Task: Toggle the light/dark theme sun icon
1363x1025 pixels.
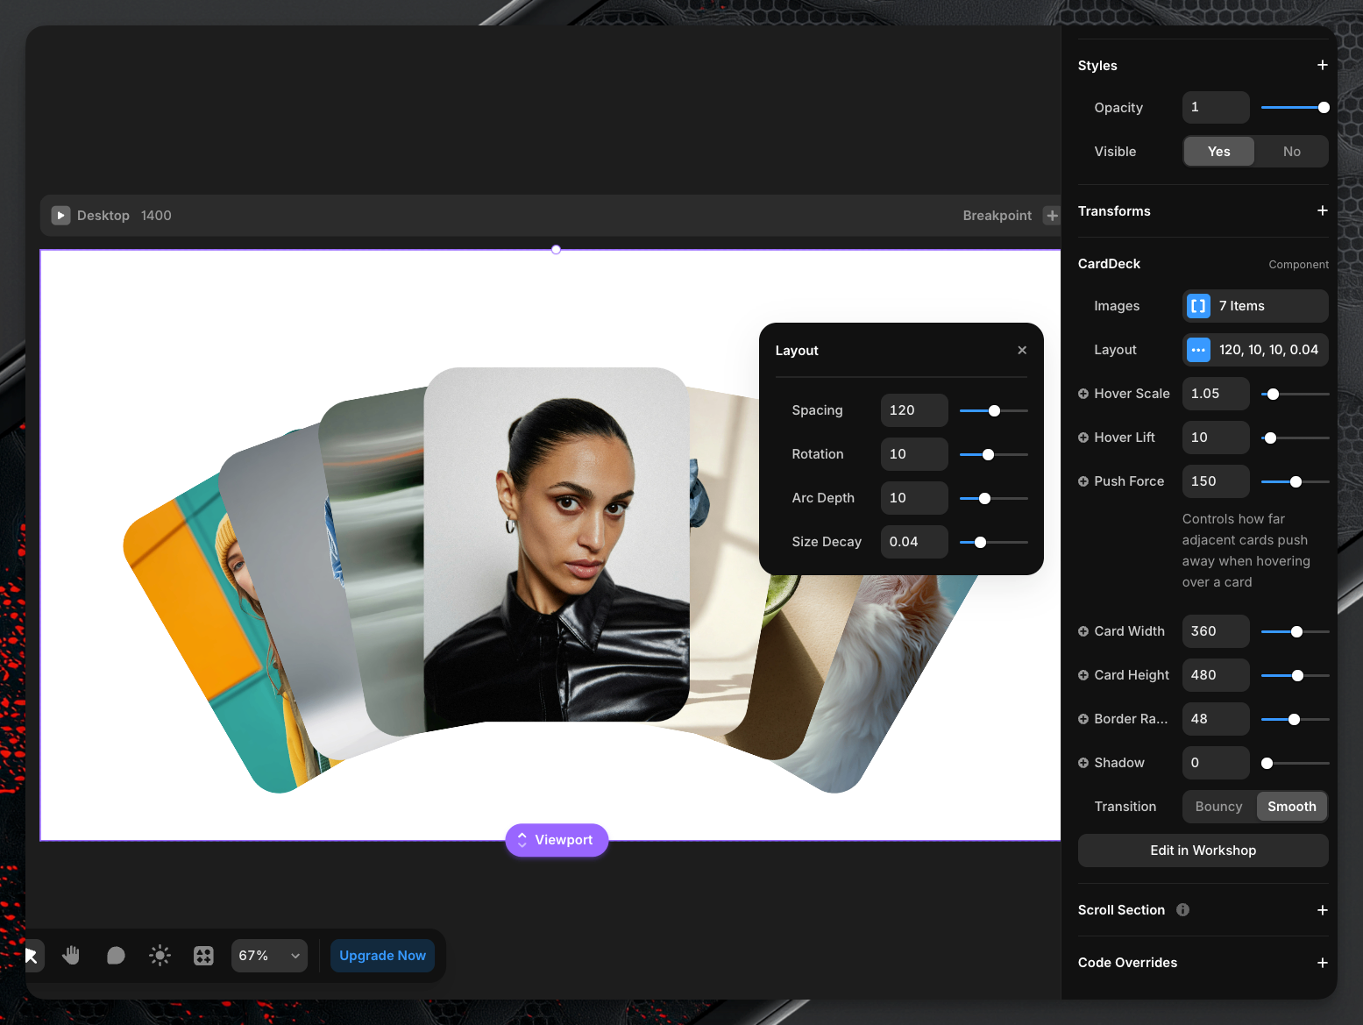Action: click(x=160, y=956)
